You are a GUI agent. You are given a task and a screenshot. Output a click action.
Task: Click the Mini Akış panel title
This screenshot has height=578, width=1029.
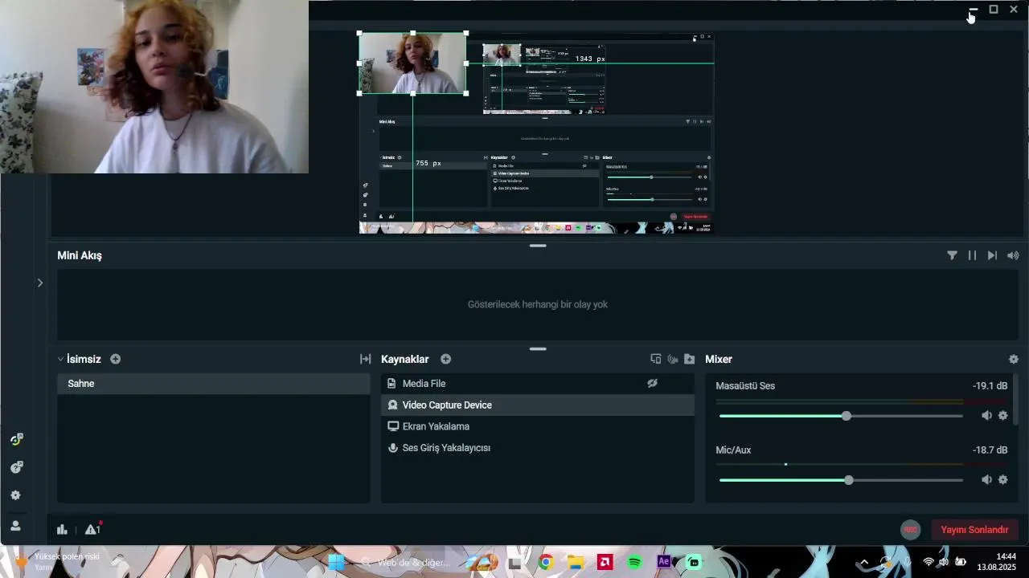coord(80,255)
